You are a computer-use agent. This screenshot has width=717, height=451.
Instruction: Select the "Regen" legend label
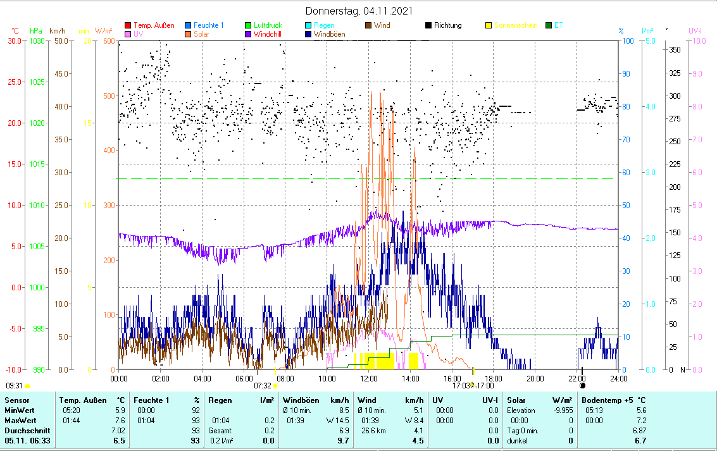(324, 25)
